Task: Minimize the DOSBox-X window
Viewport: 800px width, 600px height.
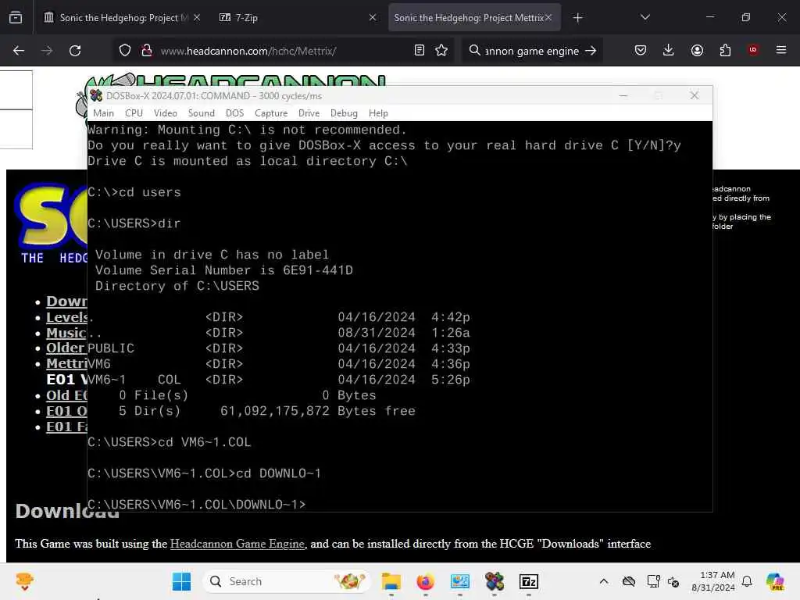Action: click(623, 95)
